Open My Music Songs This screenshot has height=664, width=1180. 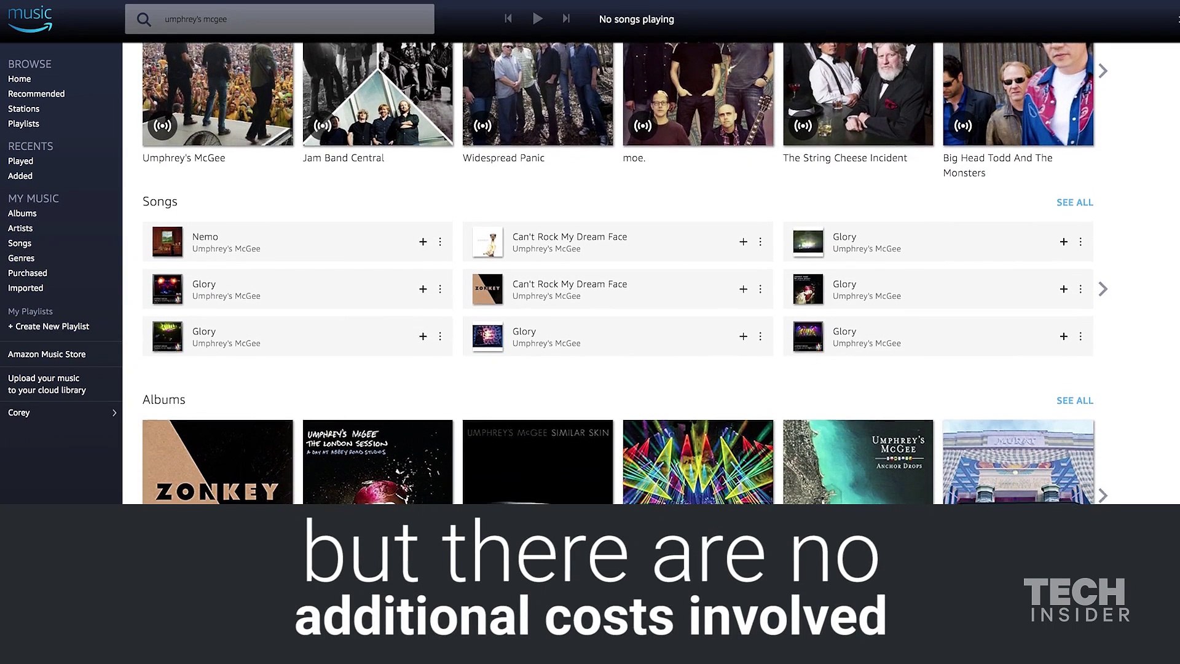[20, 243]
